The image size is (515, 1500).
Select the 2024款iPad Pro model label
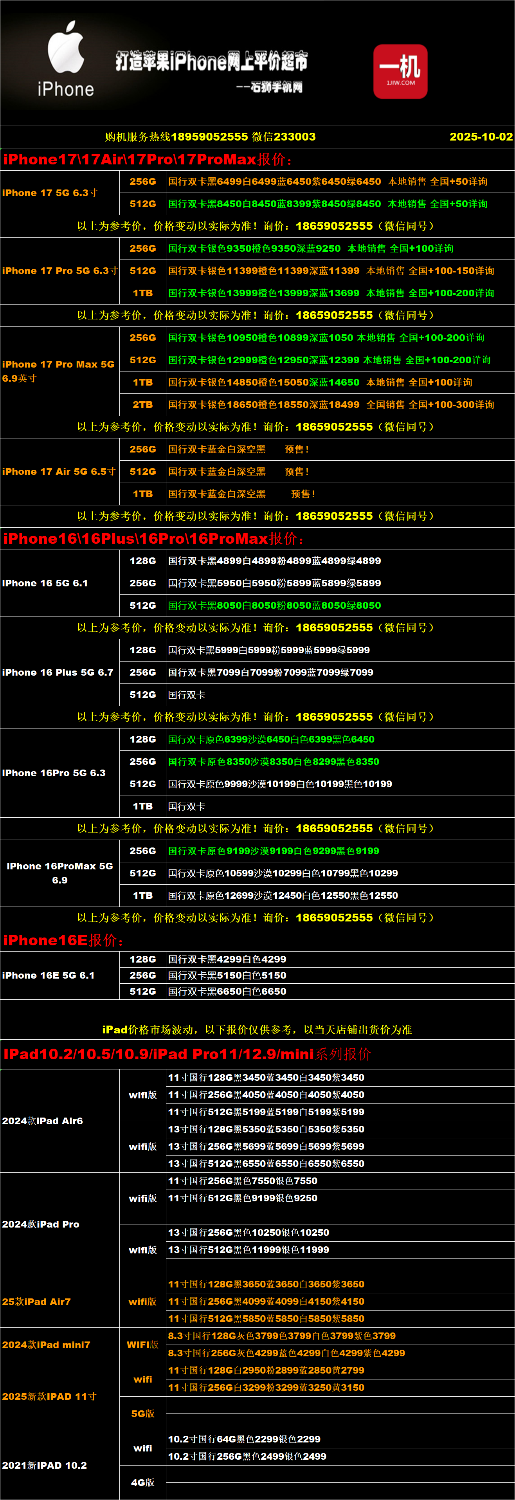[x=41, y=1224]
